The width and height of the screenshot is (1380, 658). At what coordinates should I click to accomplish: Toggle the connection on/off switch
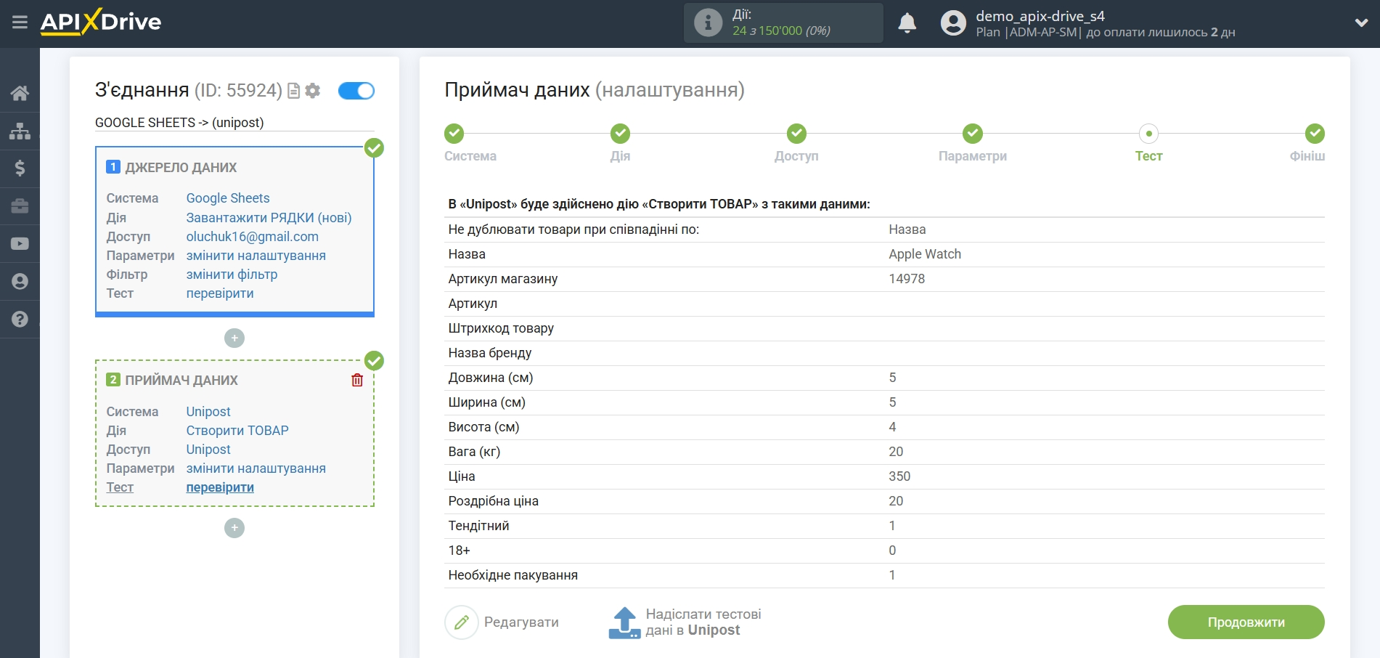click(x=356, y=91)
